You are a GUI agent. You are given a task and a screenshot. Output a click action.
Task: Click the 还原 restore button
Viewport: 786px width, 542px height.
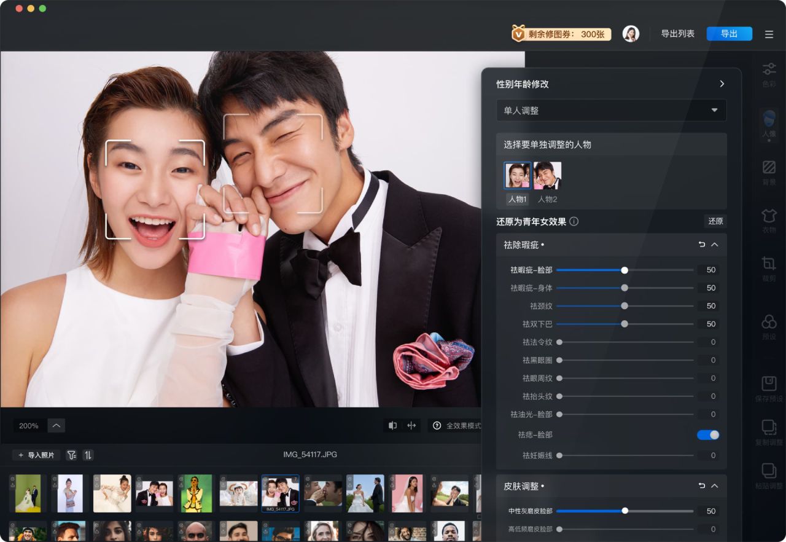(x=716, y=221)
